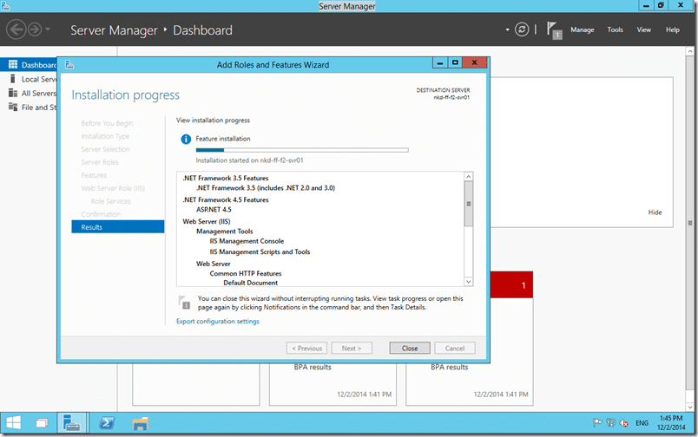Image resolution: width=698 pixels, height=437 pixels.
Task: Select 'ASP.NET 4.5' row
Action: [214, 209]
